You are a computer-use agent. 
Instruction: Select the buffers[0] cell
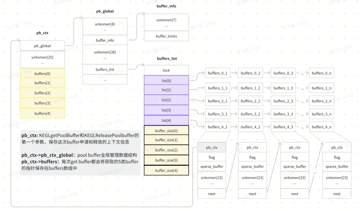(x=42, y=73)
